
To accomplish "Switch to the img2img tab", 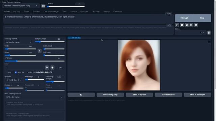I will [x=17, y=11].
